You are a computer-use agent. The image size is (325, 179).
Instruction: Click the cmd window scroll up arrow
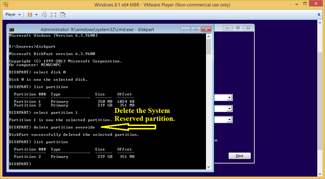click(209, 36)
